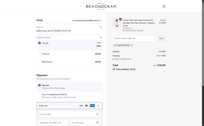Click discount tag icon under product variant

click(x=124, y=31)
